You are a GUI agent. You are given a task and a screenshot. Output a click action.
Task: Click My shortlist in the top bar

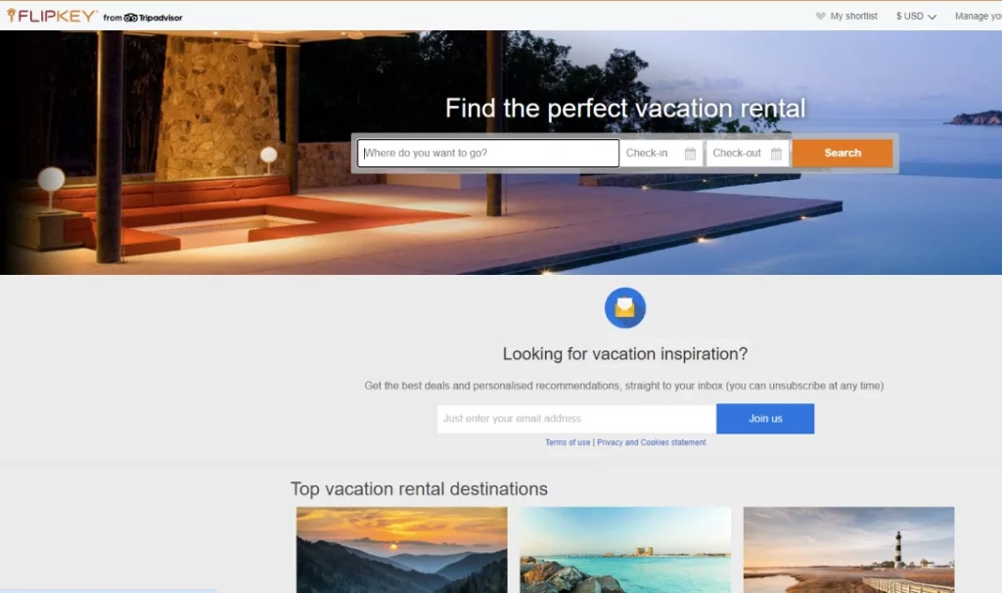click(854, 16)
